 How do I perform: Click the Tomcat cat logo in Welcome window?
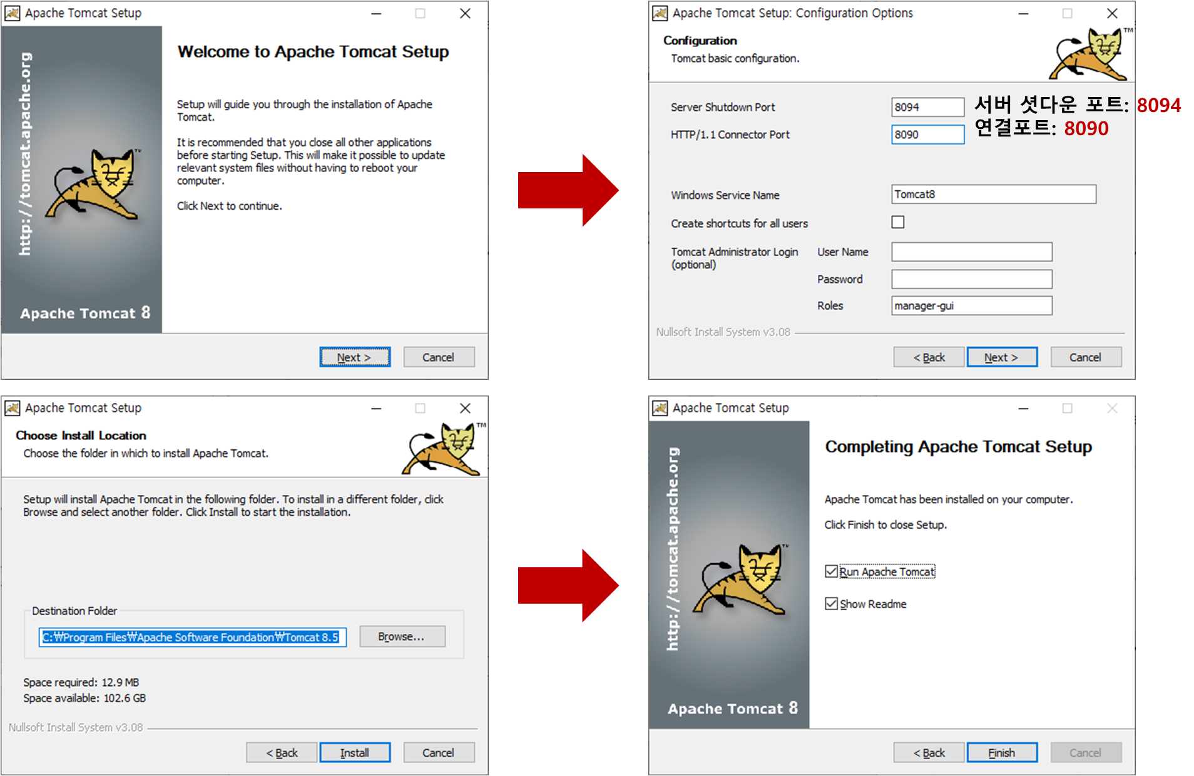pyautogui.click(x=94, y=183)
